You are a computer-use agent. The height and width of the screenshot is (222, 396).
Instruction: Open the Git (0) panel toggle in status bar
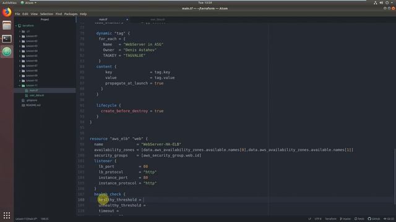[x=389, y=219]
